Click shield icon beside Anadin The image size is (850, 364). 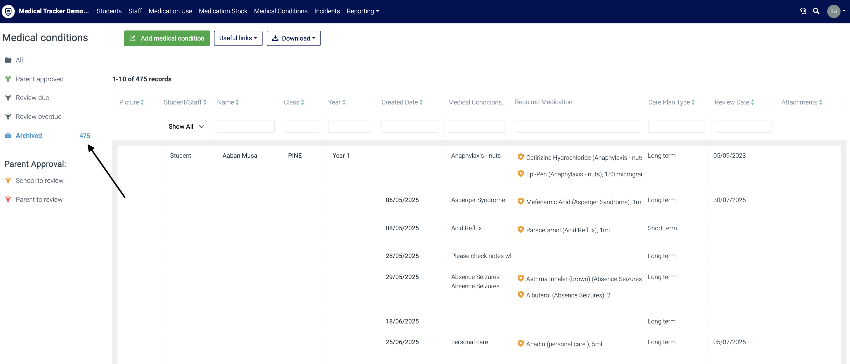(521, 343)
